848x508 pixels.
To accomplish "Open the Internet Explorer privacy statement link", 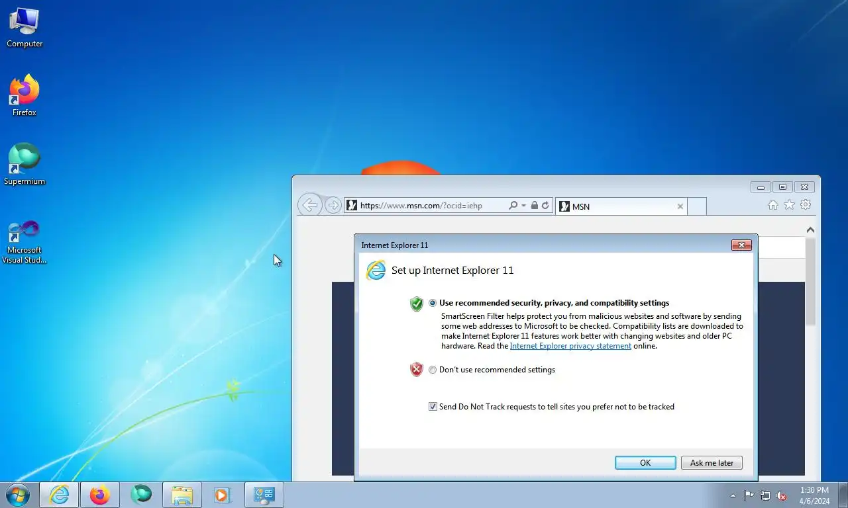I will click(x=570, y=346).
